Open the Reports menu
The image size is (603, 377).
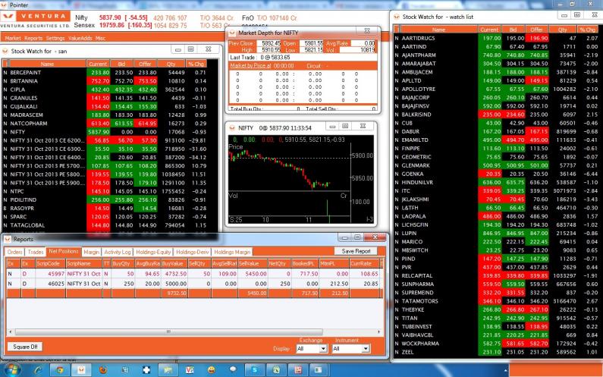click(x=33, y=39)
